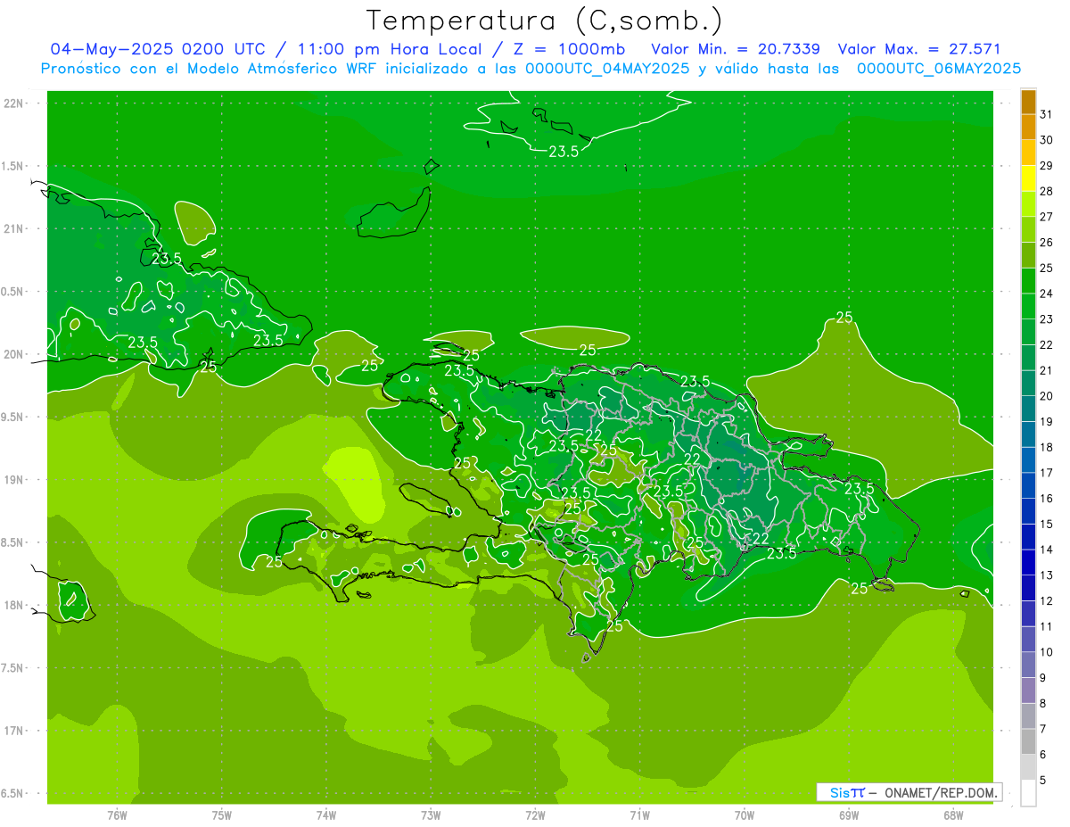Click the gray legend swatch between 6 and 7
The height and width of the screenshot is (827, 1070).
pos(1028,741)
